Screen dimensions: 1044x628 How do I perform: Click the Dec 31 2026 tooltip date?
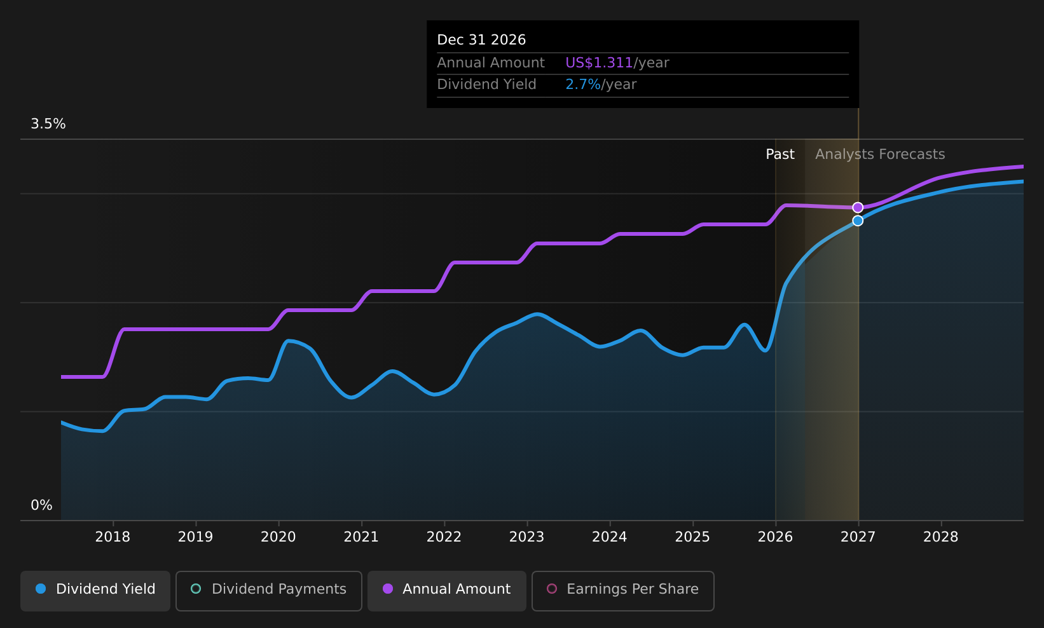pyautogui.click(x=481, y=40)
